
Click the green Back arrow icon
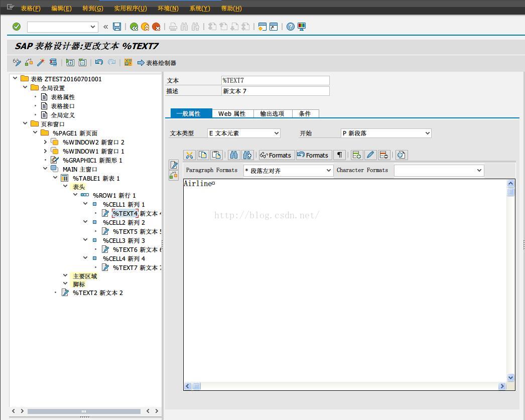click(x=134, y=27)
